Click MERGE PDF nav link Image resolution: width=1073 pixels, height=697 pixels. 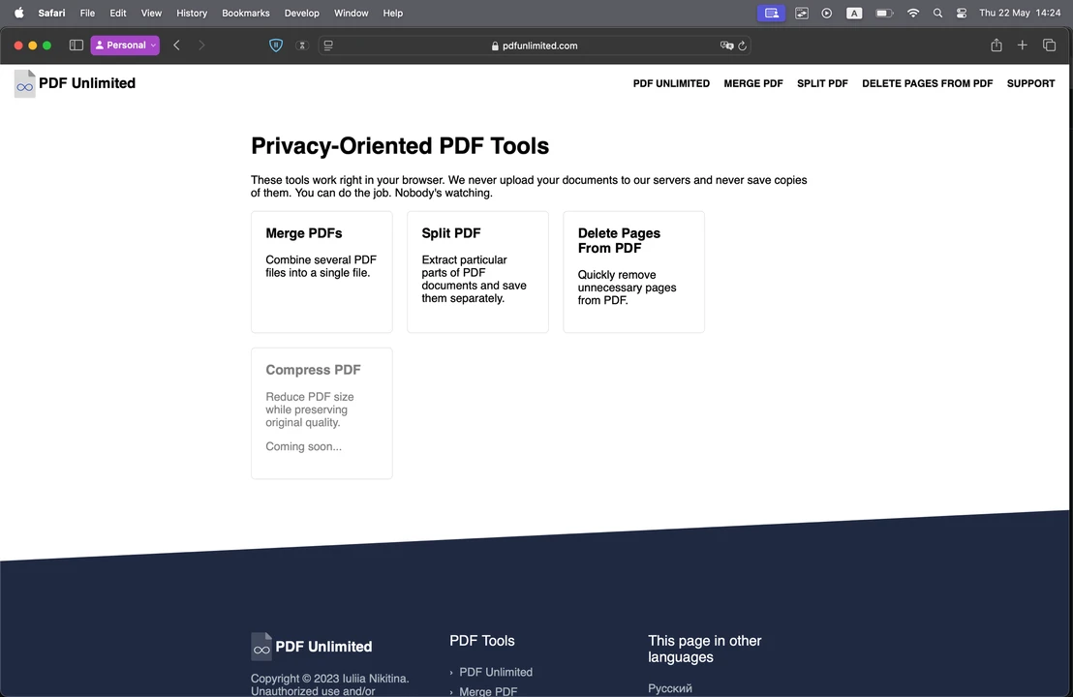(753, 83)
